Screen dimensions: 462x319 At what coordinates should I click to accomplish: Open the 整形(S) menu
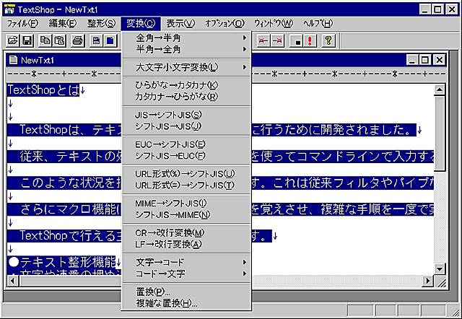pos(101,24)
